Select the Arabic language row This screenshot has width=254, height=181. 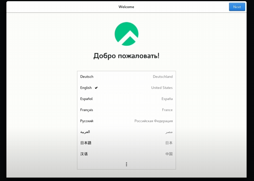(126, 132)
